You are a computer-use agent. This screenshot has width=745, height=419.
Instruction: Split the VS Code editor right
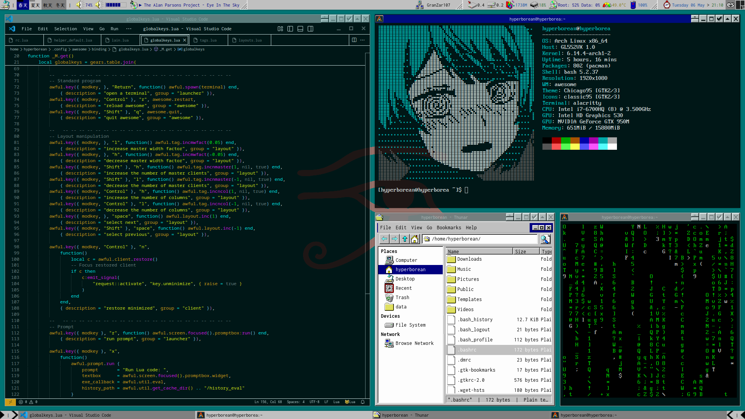(354, 40)
